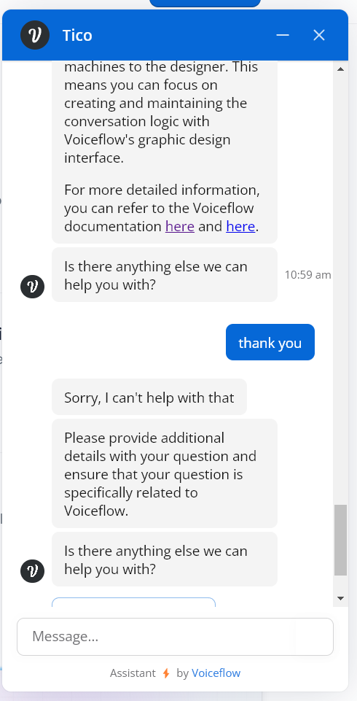
Task: Click into the Message input field
Action: (175, 637)
